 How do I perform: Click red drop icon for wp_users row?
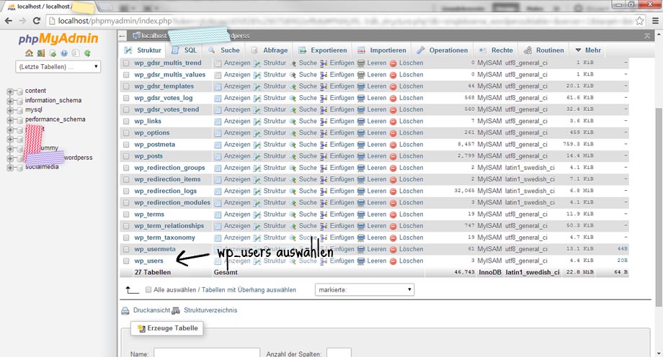(393, 261)
